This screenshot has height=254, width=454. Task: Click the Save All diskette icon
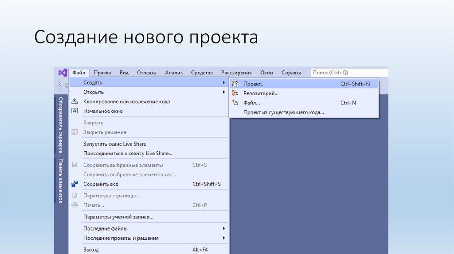[75, 184]
